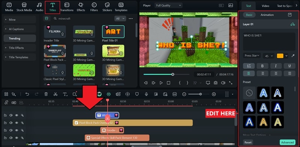Click the microphone voiceover record icon
This screenshot has width=300, height=147.
tap(146, 94)
